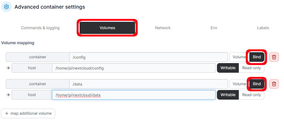Delete the /config volume mapping with trash icon

pos(274,57)
